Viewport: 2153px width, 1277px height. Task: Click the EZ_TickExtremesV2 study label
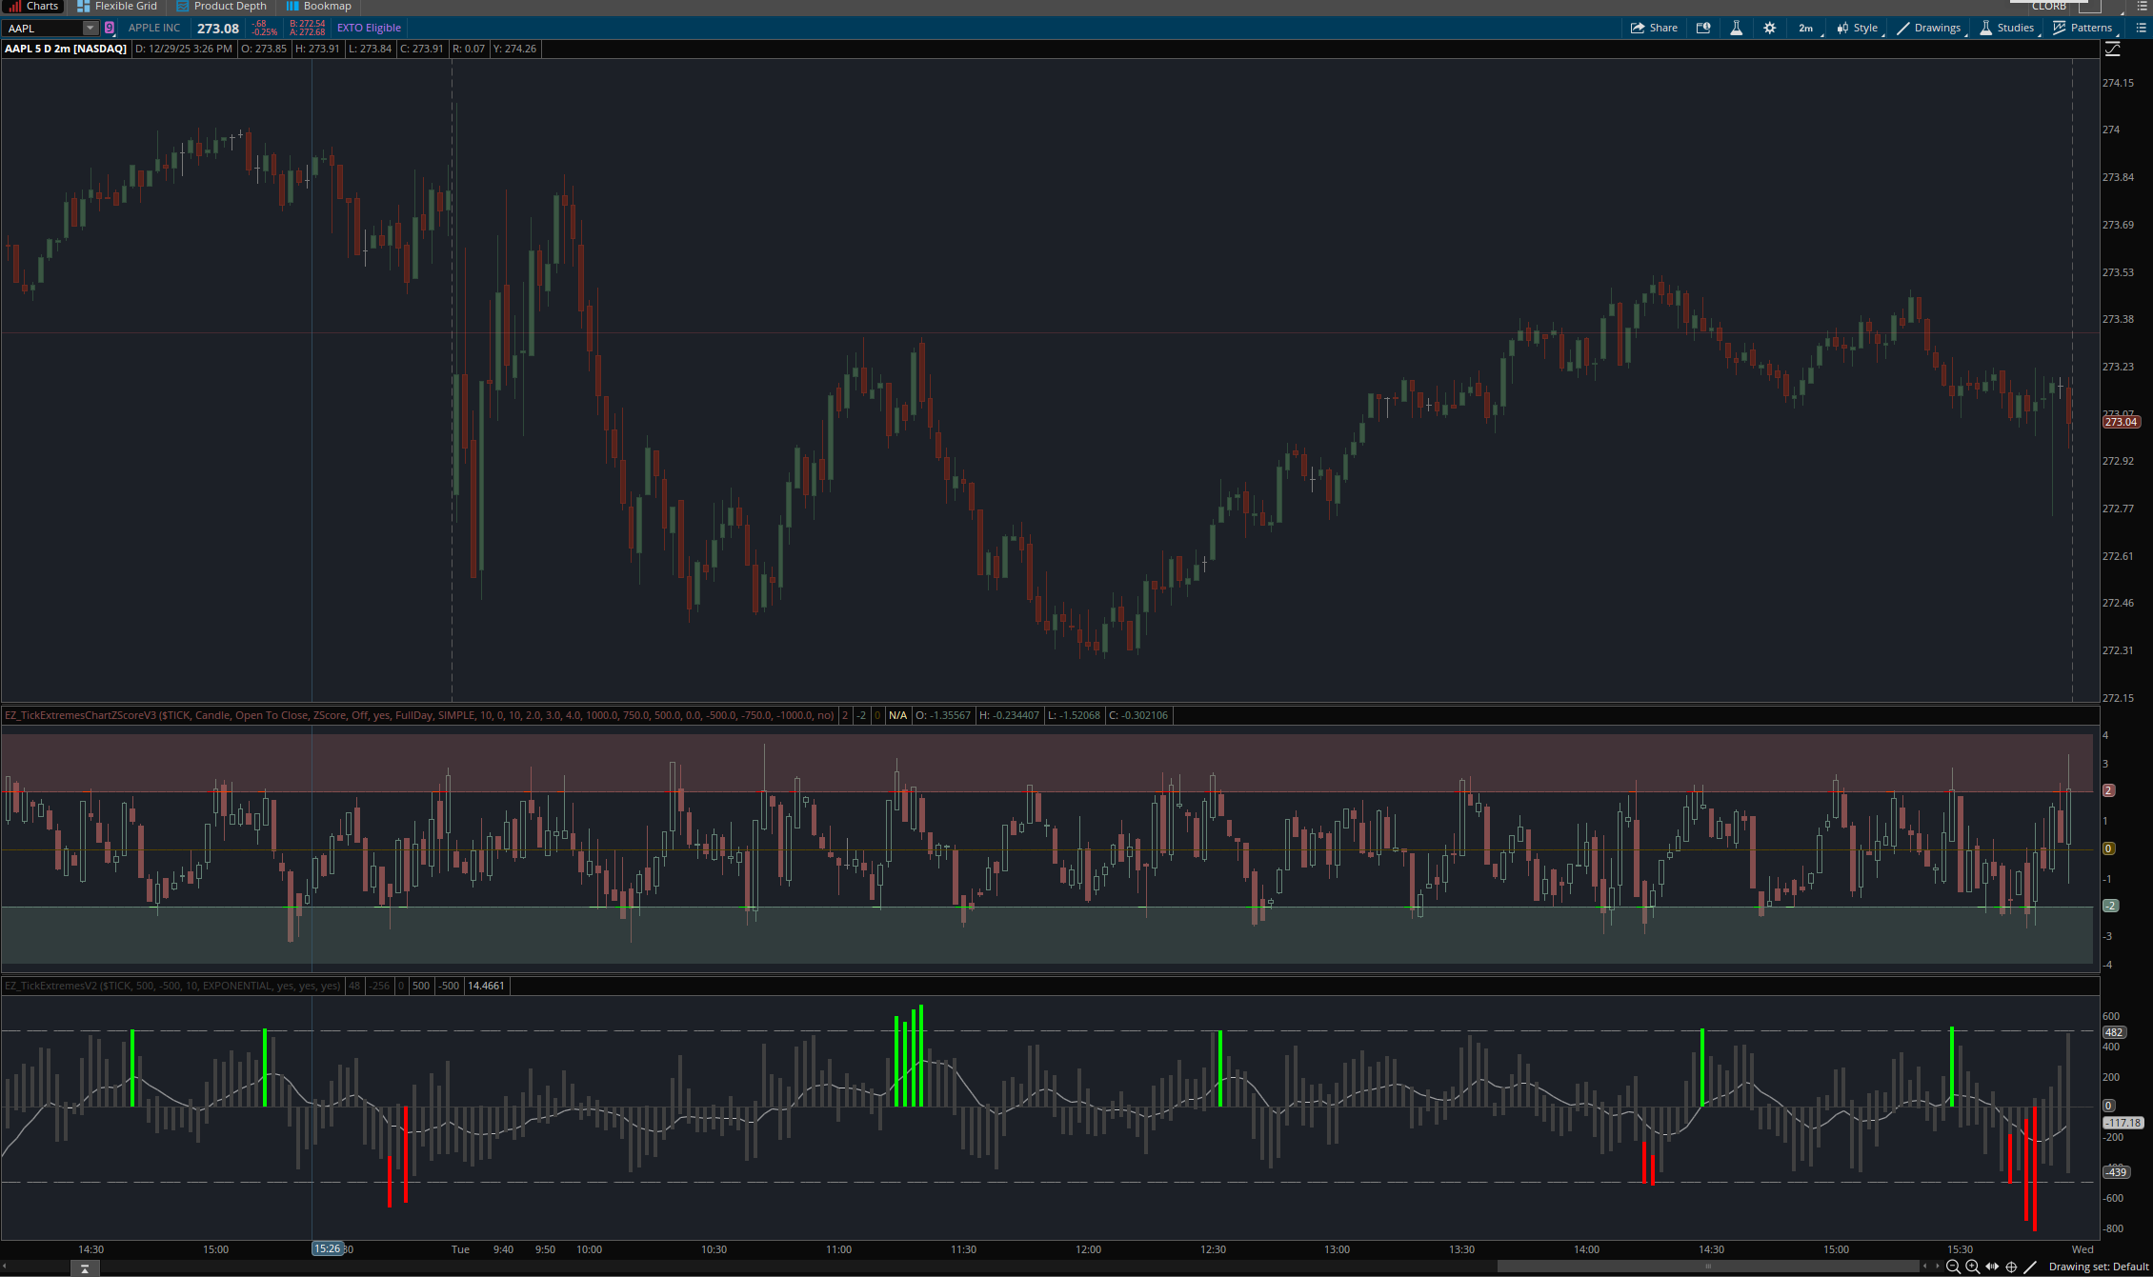coord(171,986)
